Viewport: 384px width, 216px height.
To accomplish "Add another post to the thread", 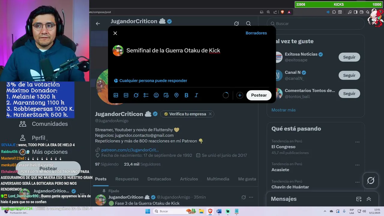I will [239, 95].
